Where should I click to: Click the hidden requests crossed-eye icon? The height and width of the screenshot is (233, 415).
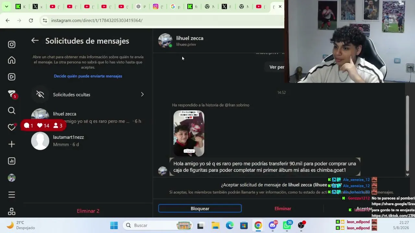(x=40, y=94)
